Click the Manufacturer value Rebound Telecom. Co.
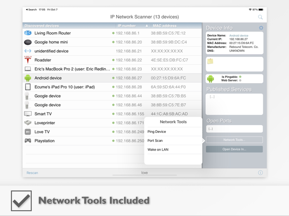Screen dimensions: 289x216 coord(244,47)
